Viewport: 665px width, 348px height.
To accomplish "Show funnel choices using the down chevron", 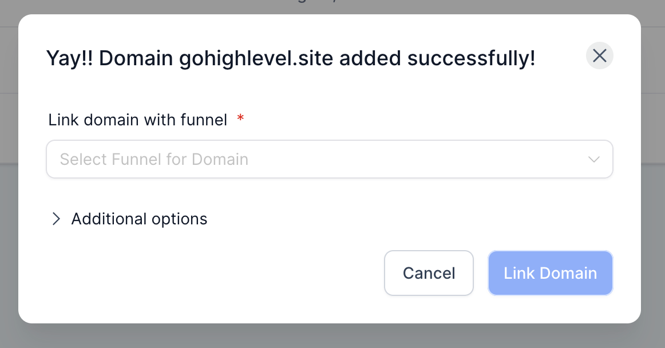I will point(594,160).
